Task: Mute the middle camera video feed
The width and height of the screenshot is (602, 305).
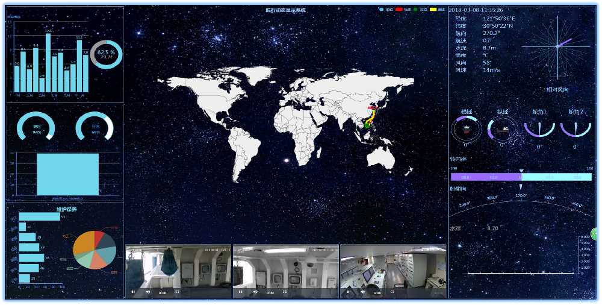Action: 255,292
